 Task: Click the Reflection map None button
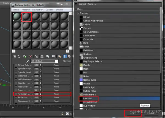point(56,94)
